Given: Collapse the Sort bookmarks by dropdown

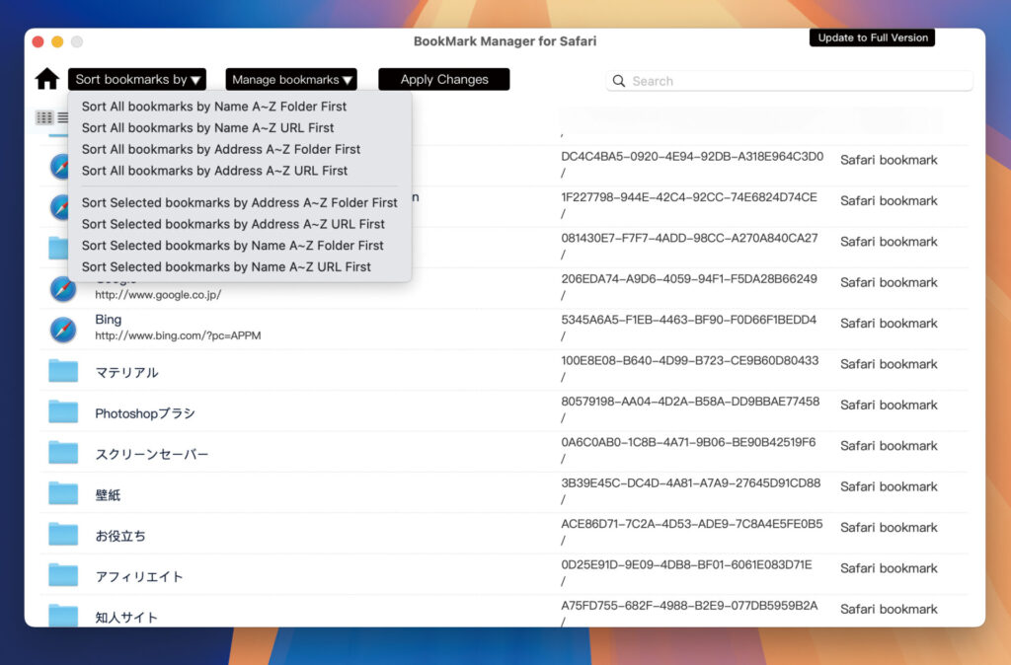Looking at the screenshot, I should (x=137, y=79).
